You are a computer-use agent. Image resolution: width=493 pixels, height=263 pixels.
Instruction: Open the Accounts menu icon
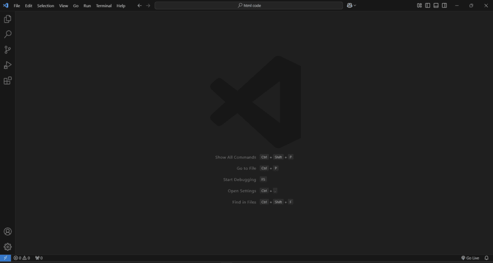[x=8, y=231]
